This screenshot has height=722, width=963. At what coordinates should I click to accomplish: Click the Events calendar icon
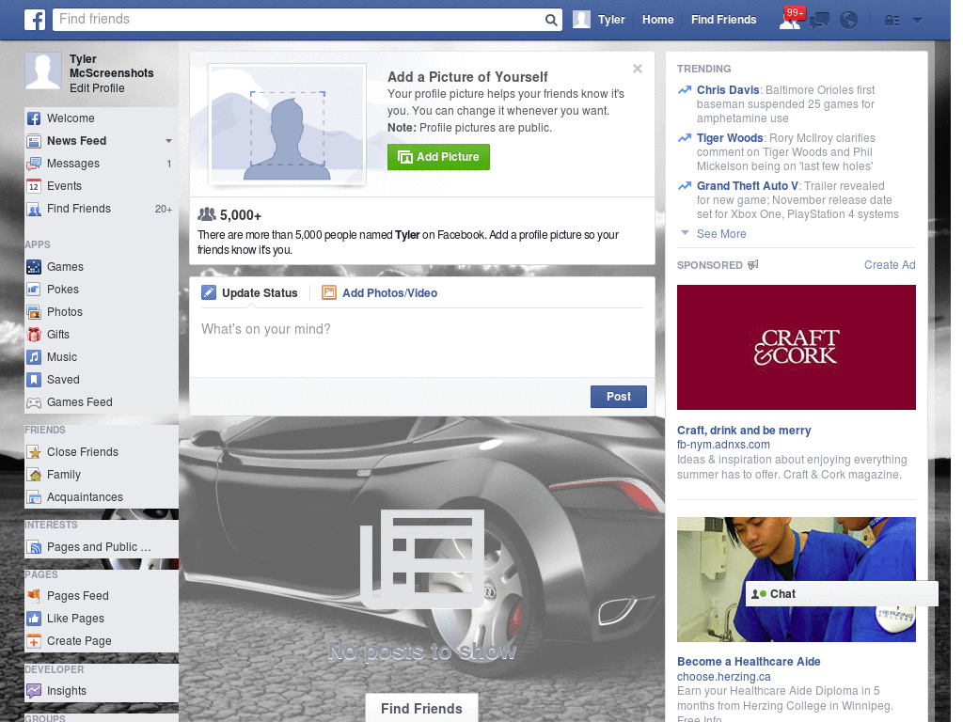click(34, 186)
